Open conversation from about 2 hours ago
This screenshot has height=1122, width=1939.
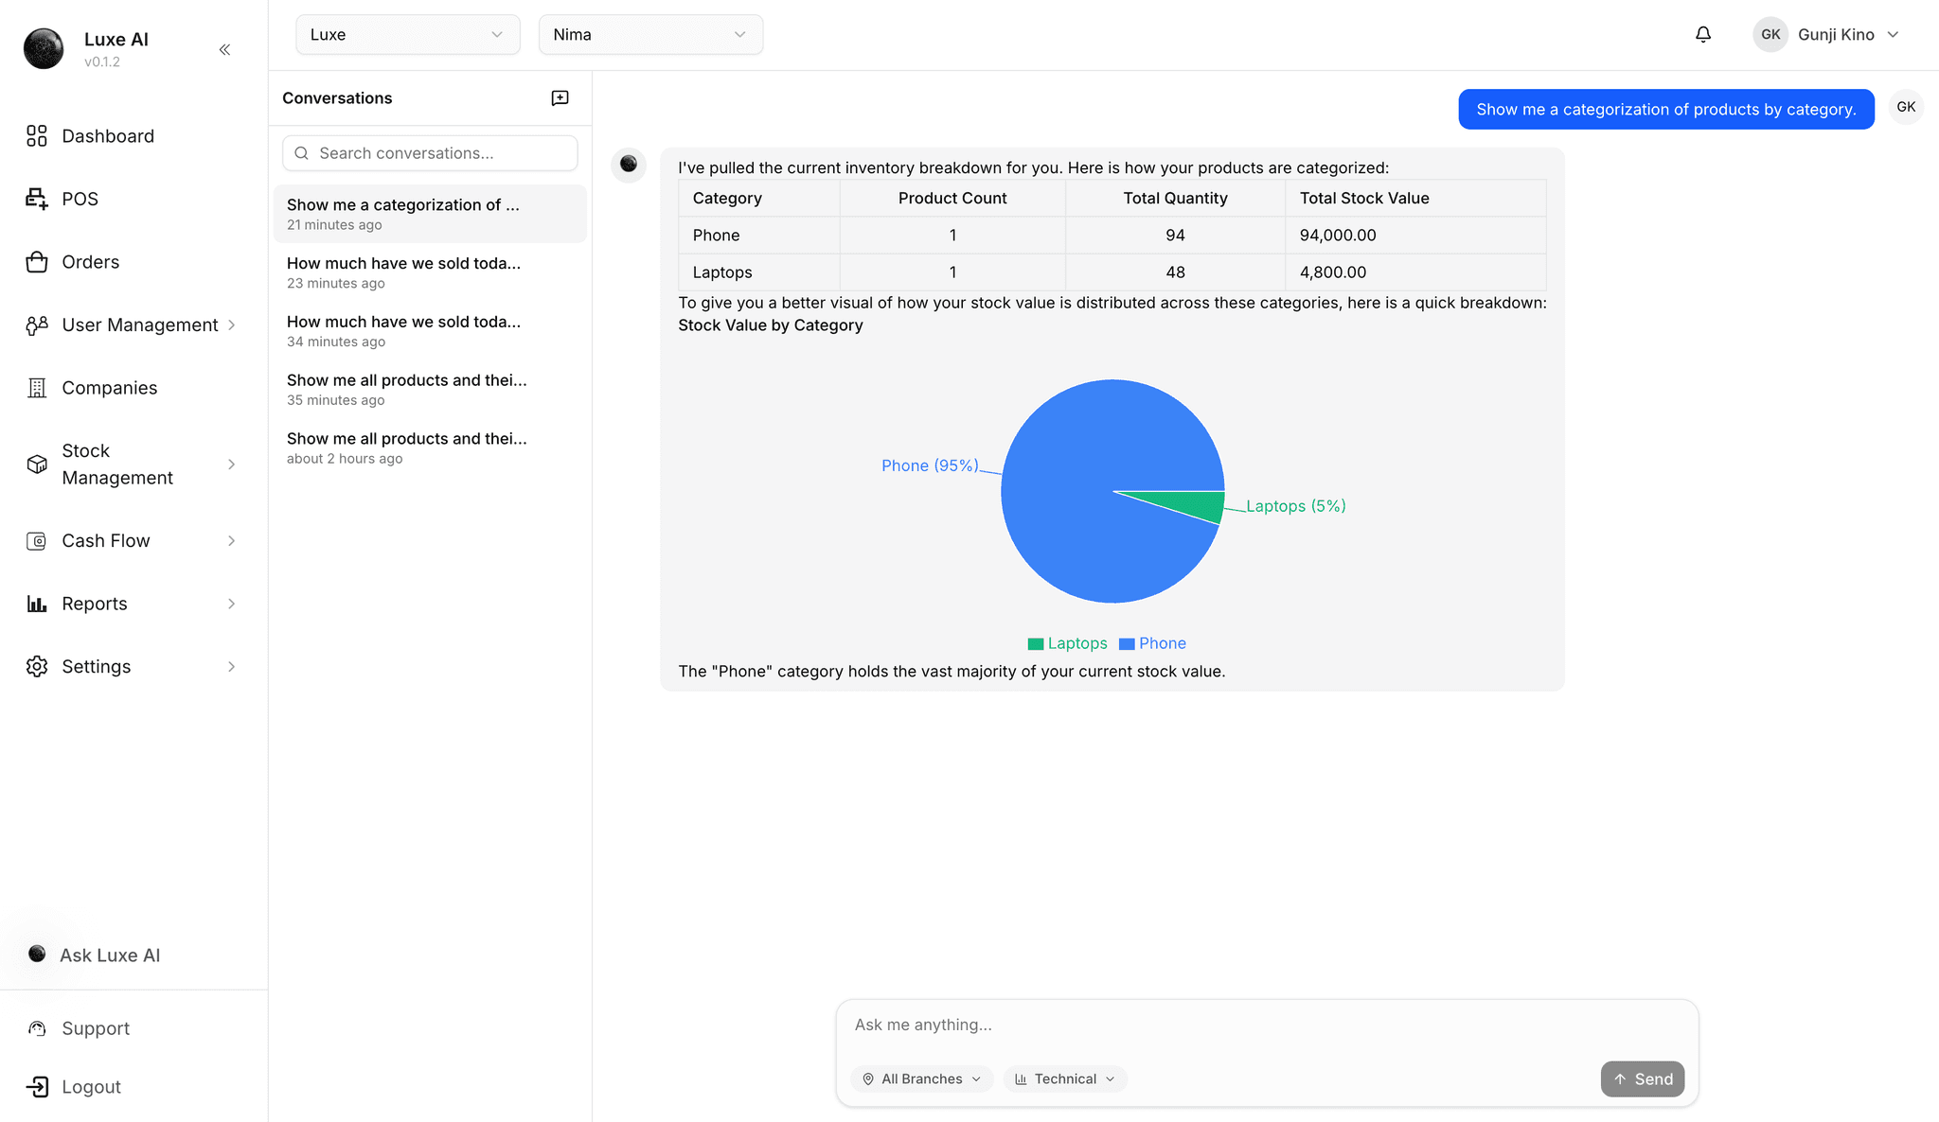[430, 448]
